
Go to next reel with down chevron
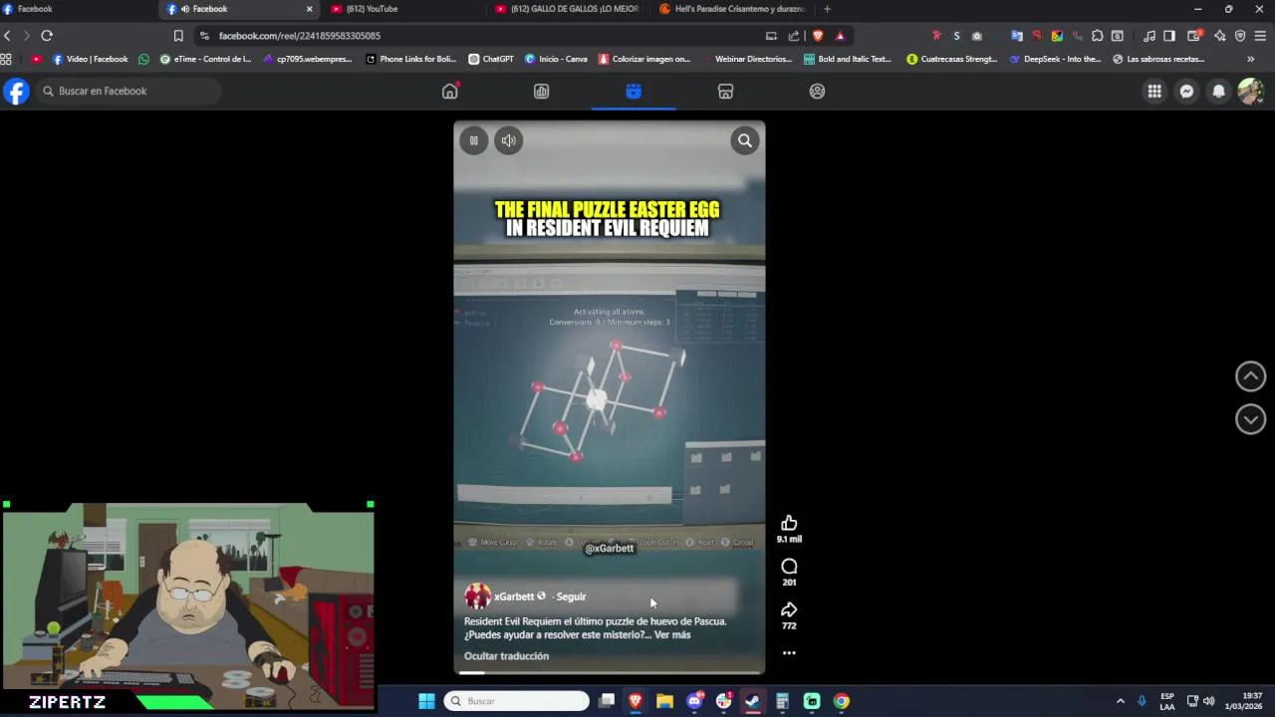point(1250,419)
